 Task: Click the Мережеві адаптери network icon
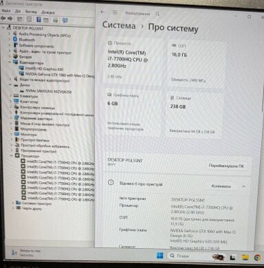[16, 118]
